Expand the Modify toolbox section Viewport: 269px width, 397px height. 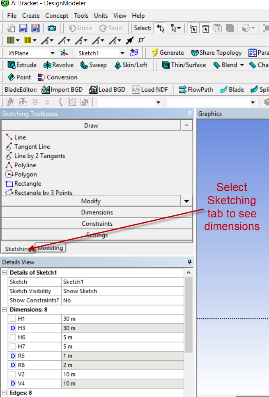91,201
